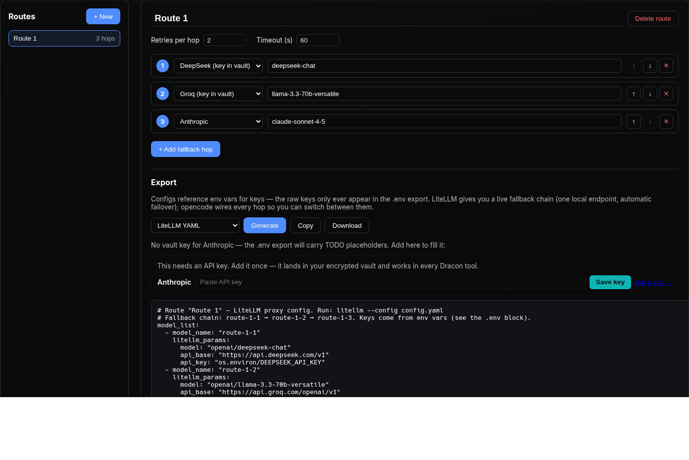Copy the generated config
The width and height of the screenshot is (689, 460).
pyautogui.click(x=305, y=225)
